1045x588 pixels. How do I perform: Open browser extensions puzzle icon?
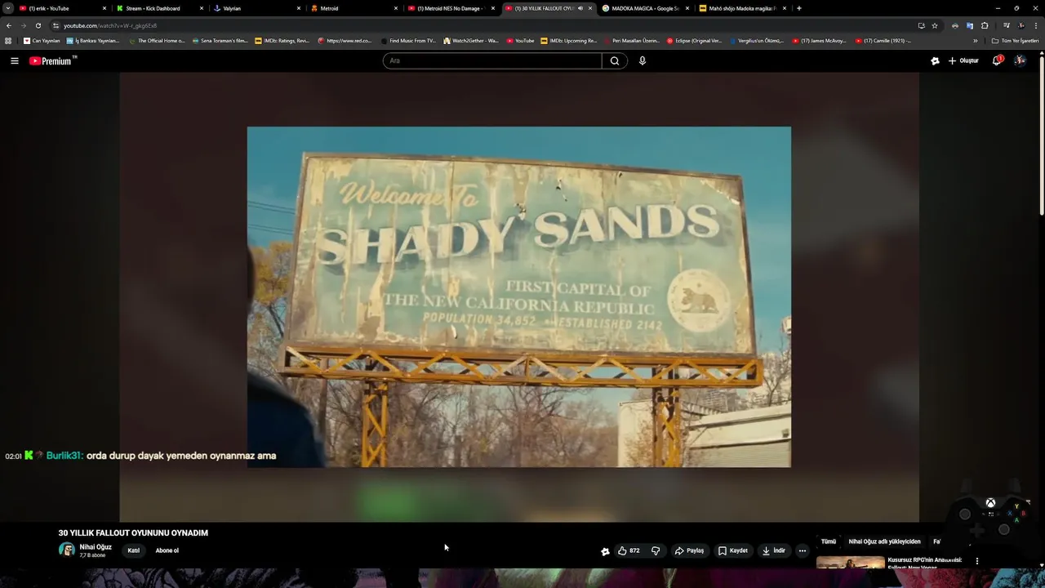(985, 25)
